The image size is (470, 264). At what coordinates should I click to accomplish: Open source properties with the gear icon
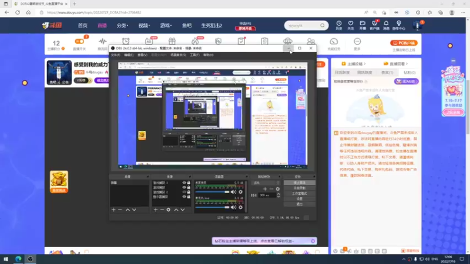point(169,210)
